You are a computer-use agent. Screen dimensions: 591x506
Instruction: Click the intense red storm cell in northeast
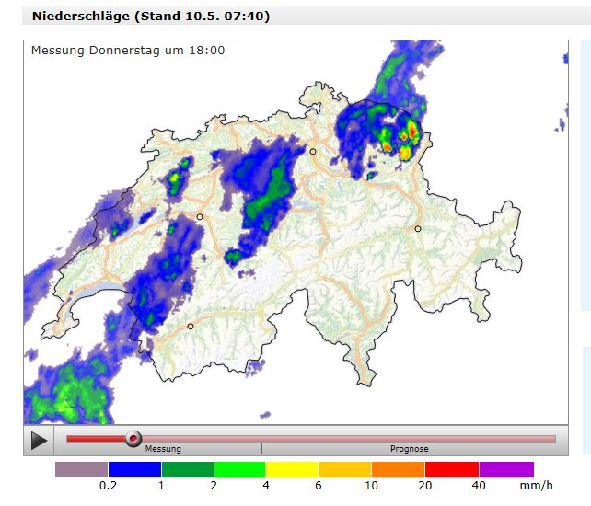pos(413,132)
